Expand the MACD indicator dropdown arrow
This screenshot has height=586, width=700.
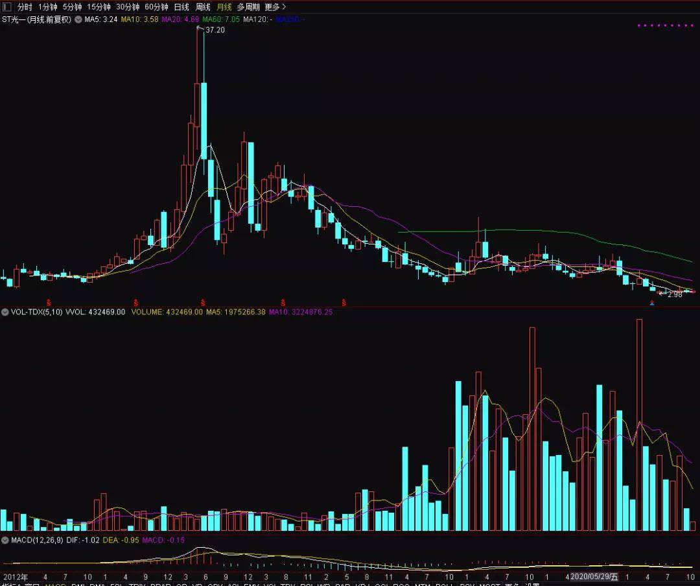tap(5, 540)
